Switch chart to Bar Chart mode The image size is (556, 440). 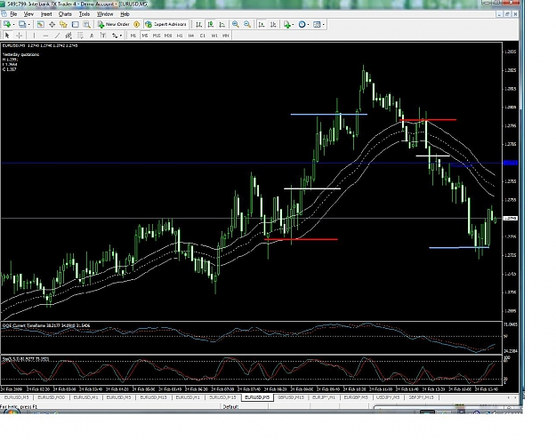click(199, 25)
